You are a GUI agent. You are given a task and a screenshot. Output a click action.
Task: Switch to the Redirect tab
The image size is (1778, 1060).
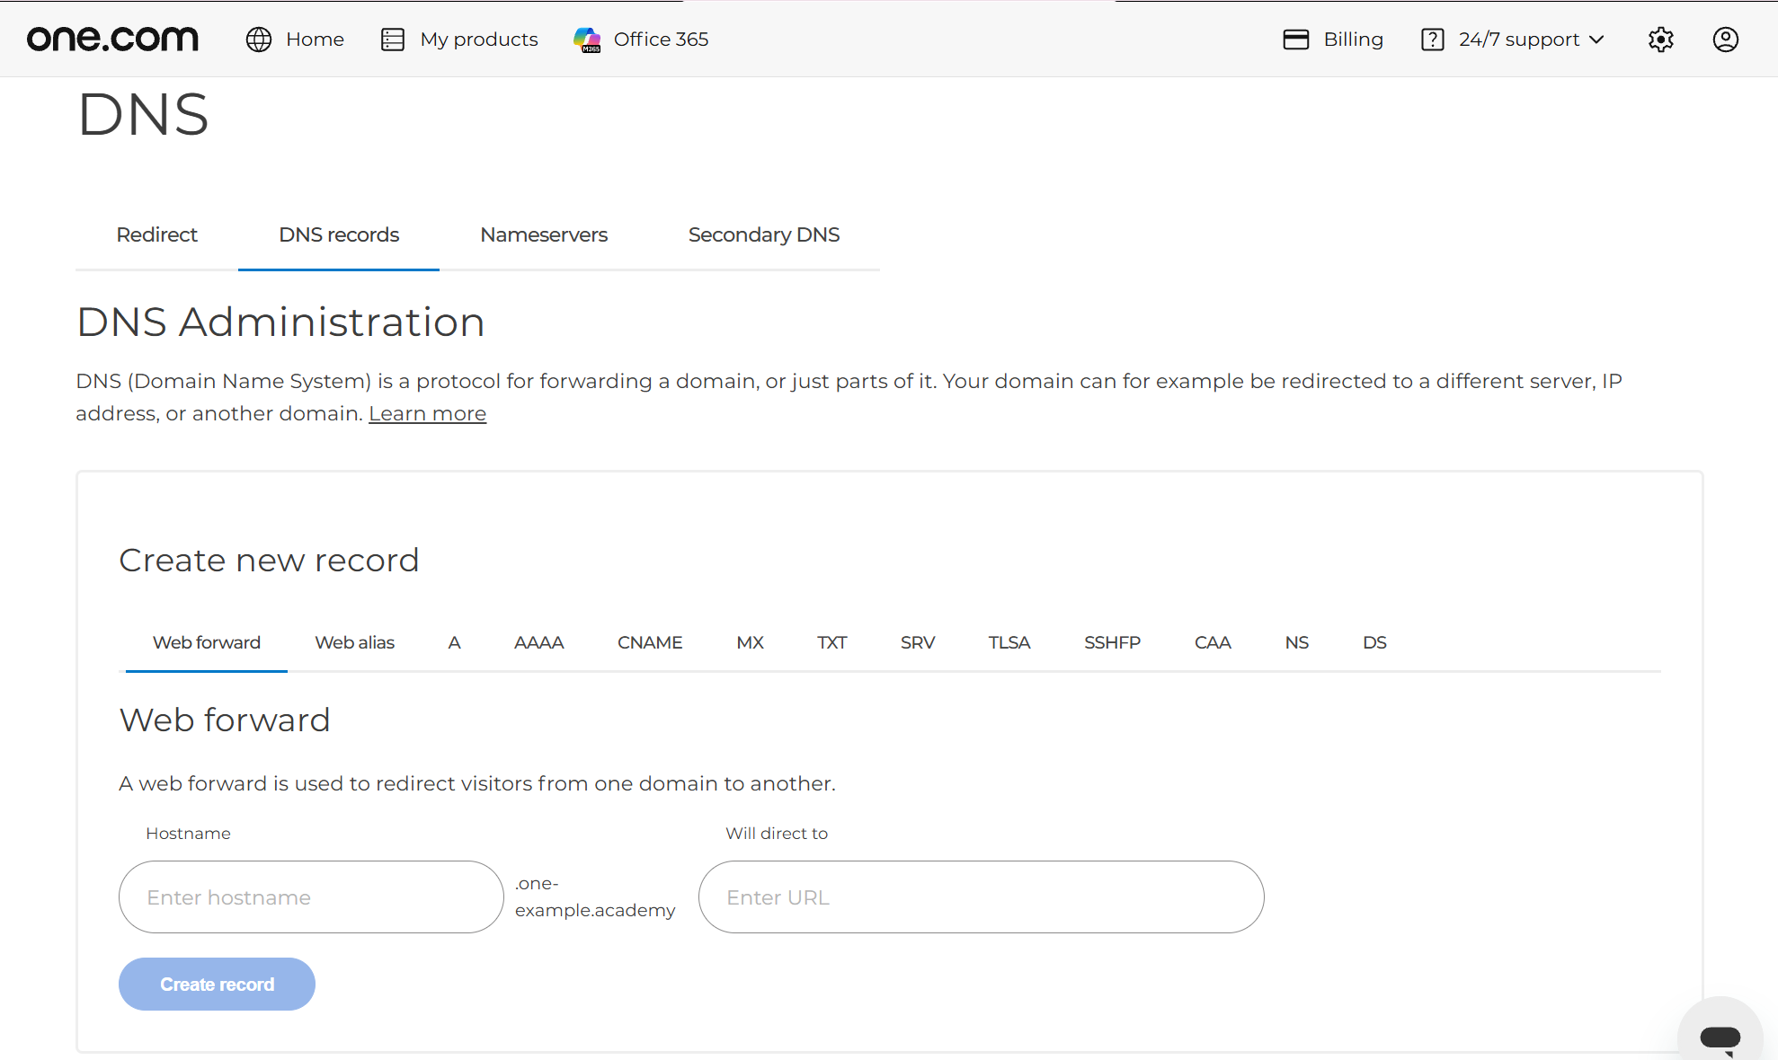point(156,234)
